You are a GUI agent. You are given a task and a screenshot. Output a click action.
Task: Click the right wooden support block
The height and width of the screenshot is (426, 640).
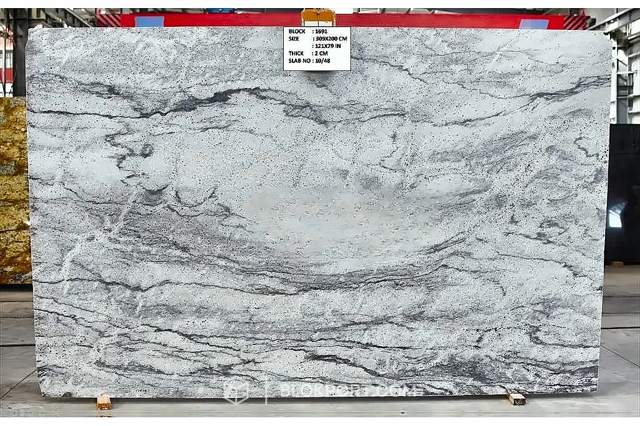(x=516, y=399)
